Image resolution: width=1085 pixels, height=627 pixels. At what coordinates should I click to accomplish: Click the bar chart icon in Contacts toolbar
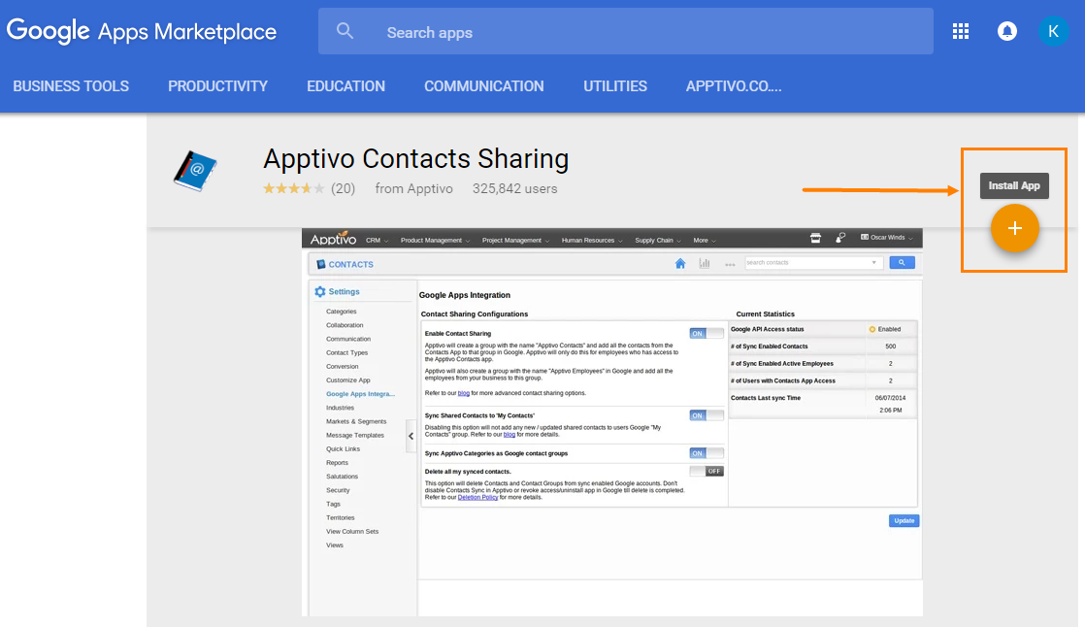705,263
